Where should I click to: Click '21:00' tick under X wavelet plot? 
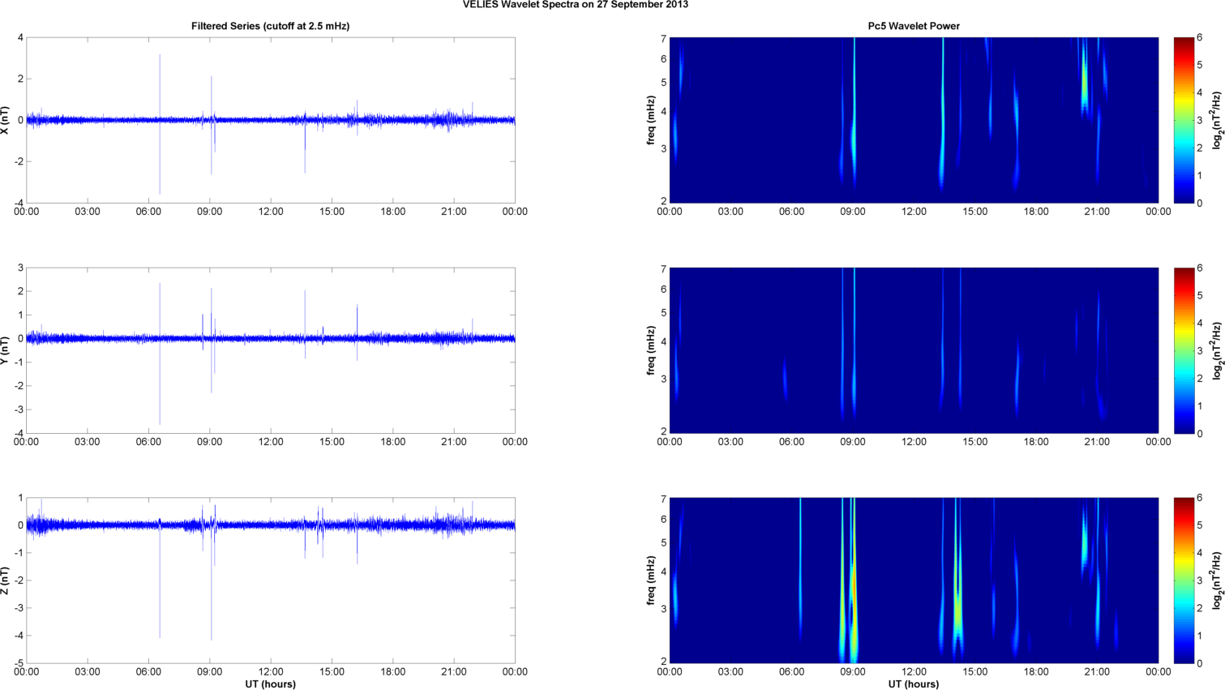pos(1097,212)
